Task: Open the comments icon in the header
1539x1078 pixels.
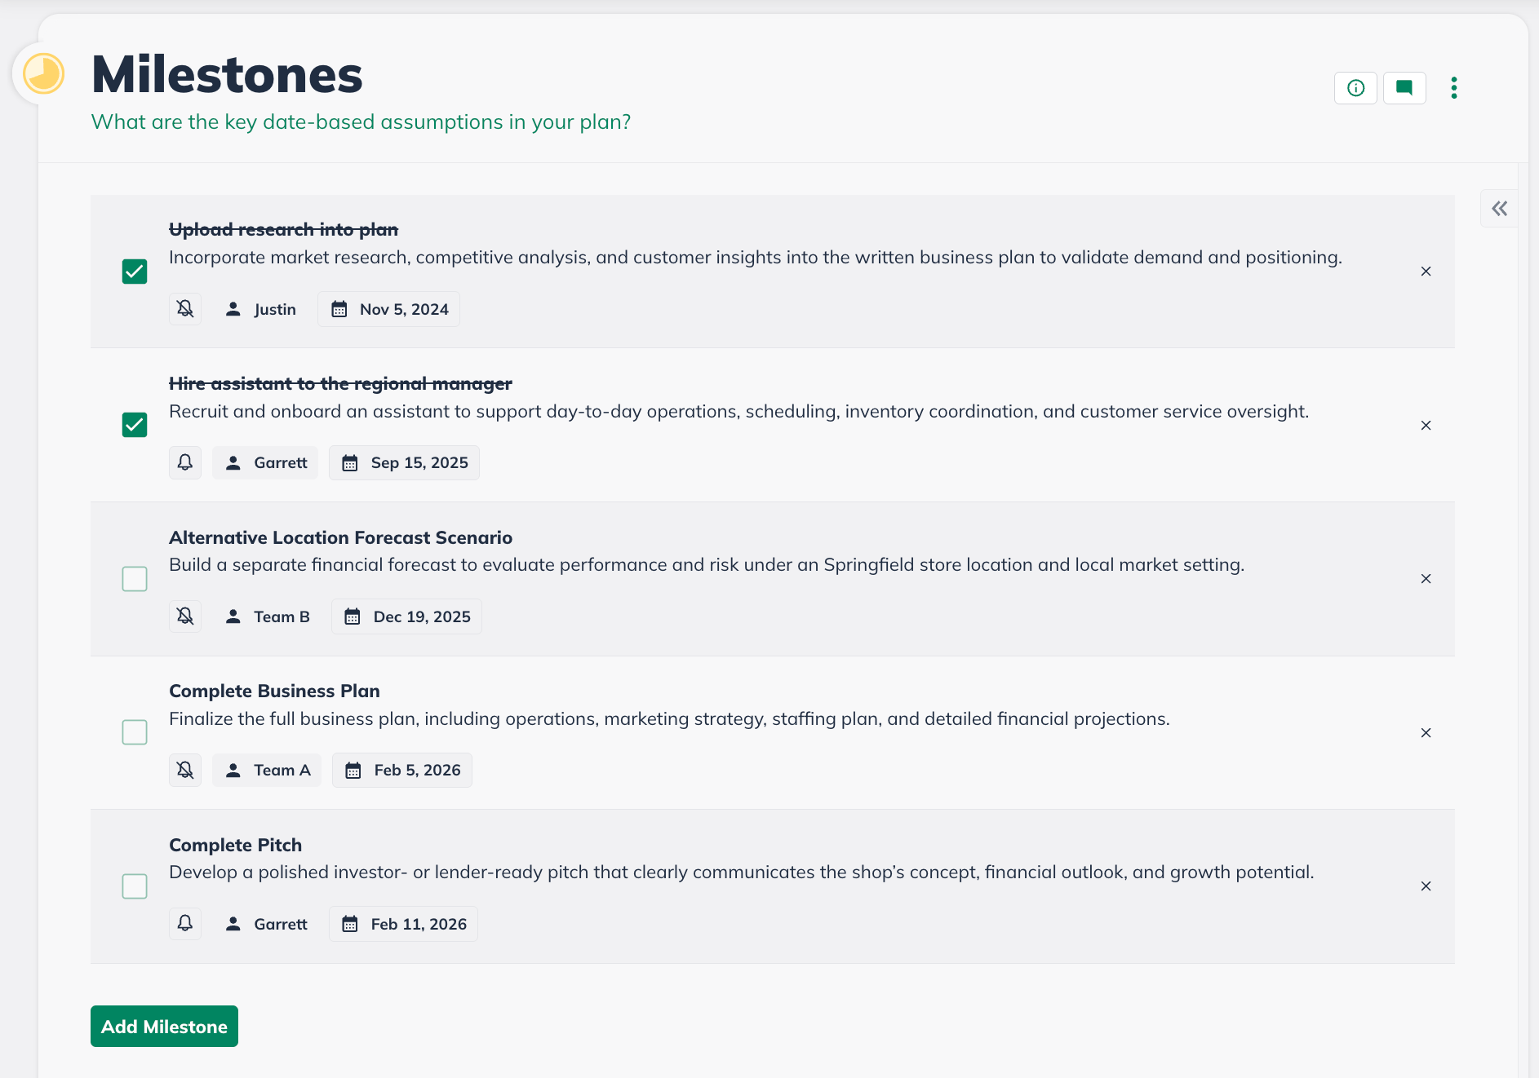Action: coord(1404,88)
